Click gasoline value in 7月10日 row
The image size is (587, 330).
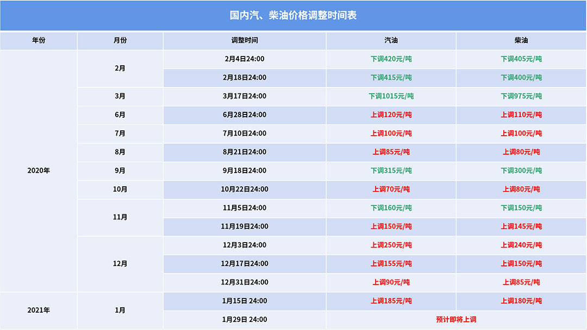tap(391, 134)
